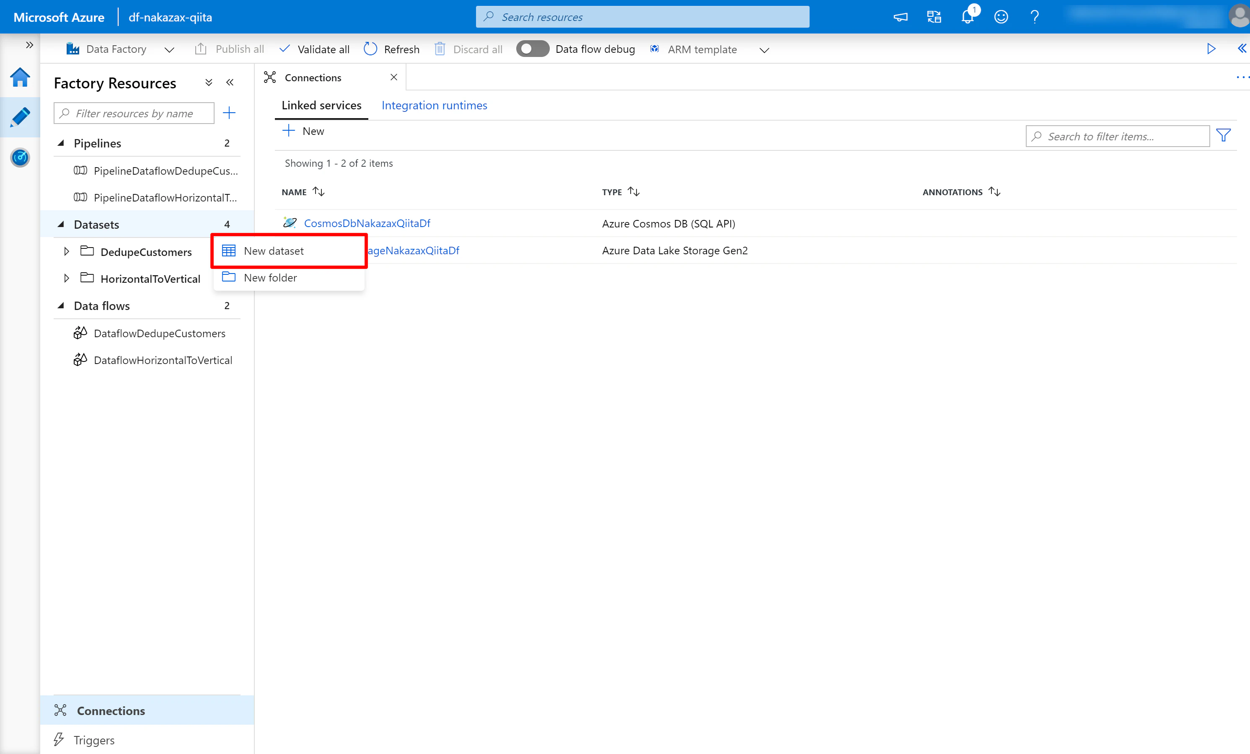Click Discard all
The image size is (1250, 754).
468,49
